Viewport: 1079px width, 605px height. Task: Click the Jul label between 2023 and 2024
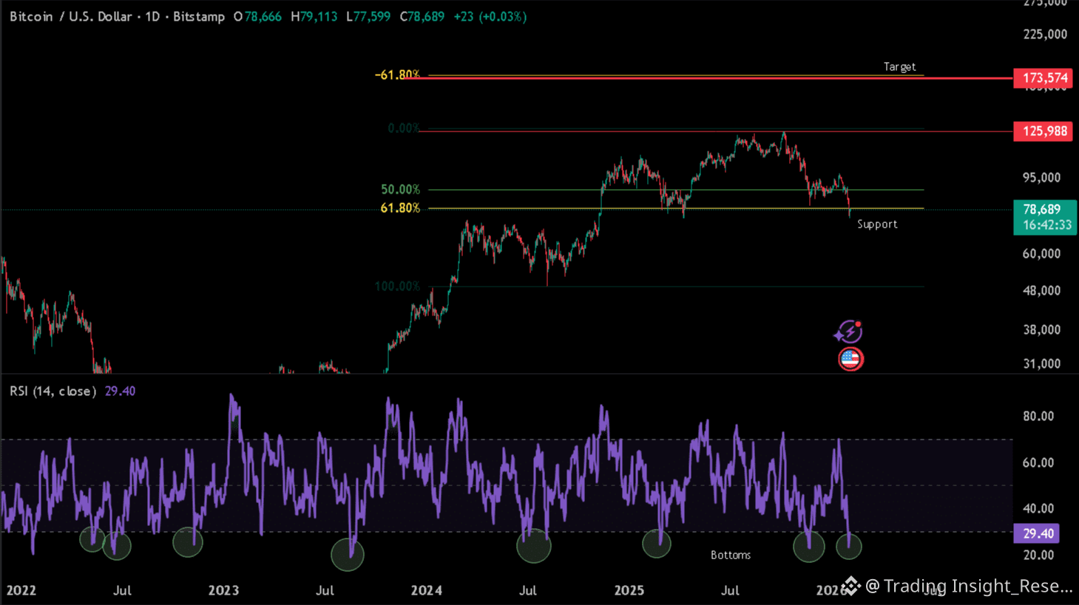[x=325, y=590]
